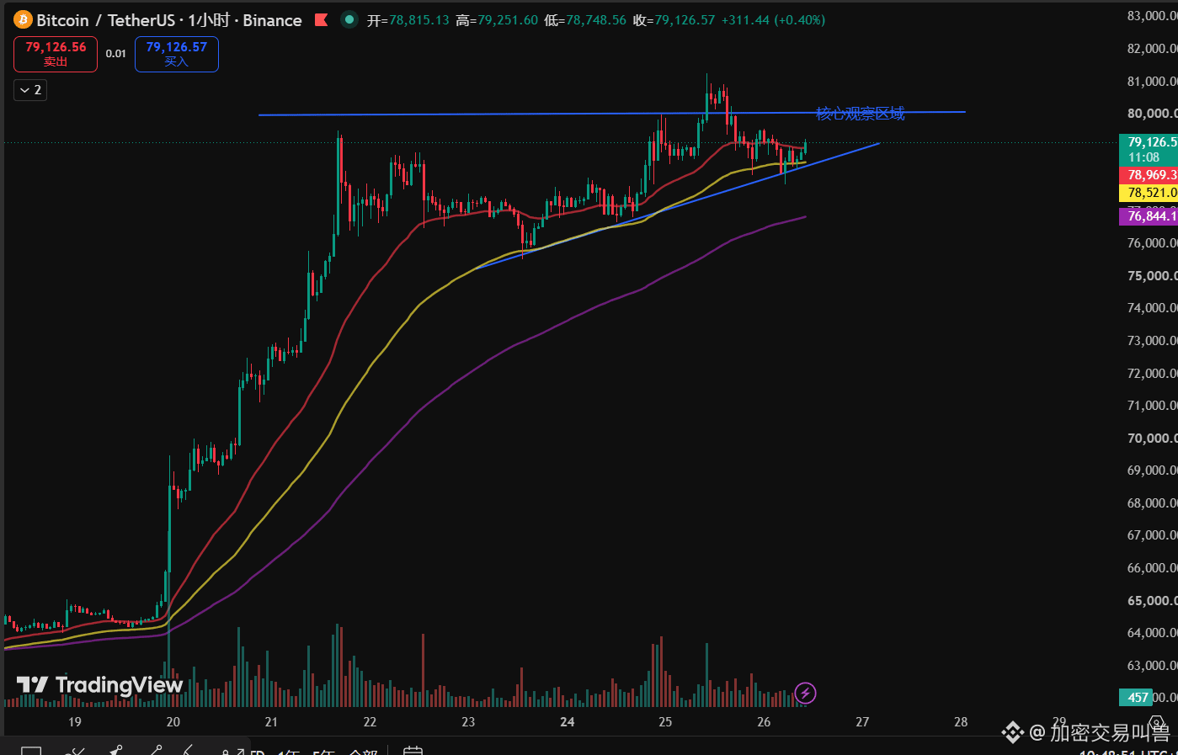Click the Bitcoin coin logo icon

(x=23, y=20)
